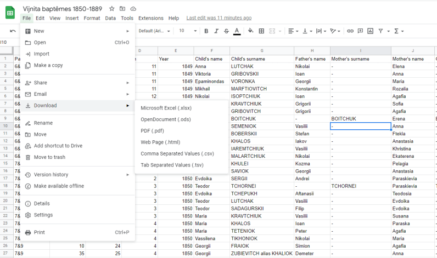437x258 pixels.
Task: Click the insert link icon
Action: point(350,31)
